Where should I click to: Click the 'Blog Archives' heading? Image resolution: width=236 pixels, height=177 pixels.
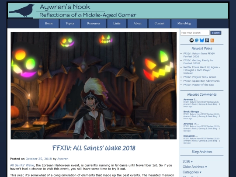202,152
